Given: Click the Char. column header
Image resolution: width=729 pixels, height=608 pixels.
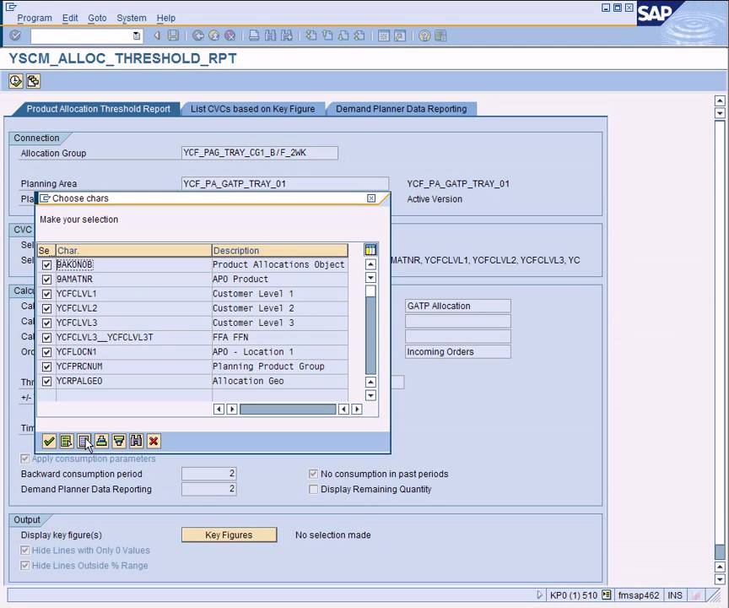Looking at the screenshot, I should coord(133,250).
